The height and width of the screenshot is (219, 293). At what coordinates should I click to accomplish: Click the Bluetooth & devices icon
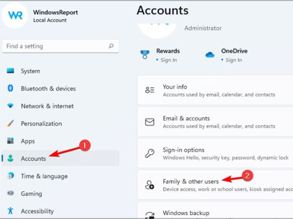11,89
